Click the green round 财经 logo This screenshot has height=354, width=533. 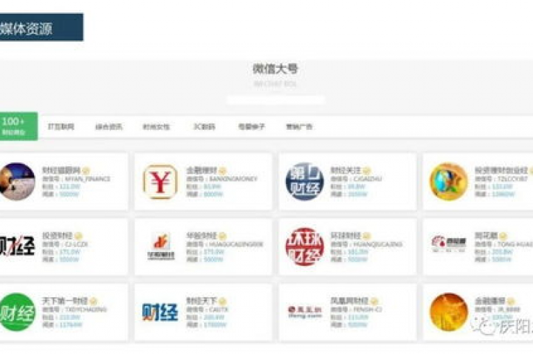(17, 312)
